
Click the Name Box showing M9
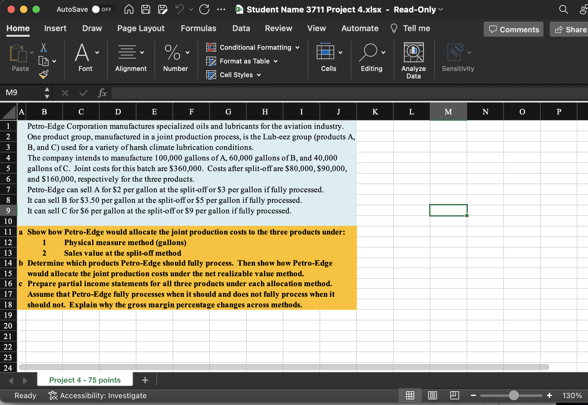click(22, 93)
